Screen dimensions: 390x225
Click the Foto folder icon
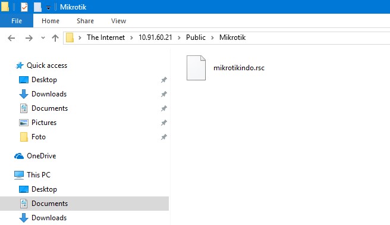tap(24, 137)
